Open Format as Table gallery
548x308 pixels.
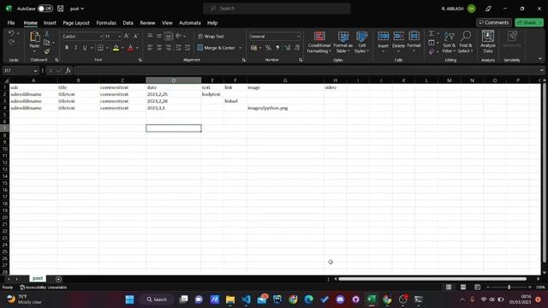pyautogui.click(x=342, y=42)
